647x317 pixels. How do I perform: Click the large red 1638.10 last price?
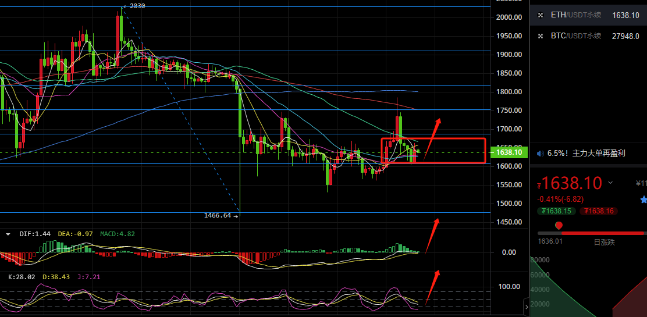[571, 183]
